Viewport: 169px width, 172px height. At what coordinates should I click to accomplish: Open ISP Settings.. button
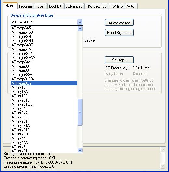119,60
